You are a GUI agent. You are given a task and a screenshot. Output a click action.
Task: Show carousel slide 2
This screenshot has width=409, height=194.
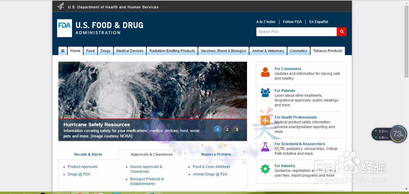pos(227,129)
